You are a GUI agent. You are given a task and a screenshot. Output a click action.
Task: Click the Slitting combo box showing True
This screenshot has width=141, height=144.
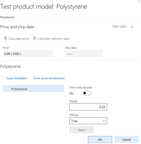click(x=88, y=121)
